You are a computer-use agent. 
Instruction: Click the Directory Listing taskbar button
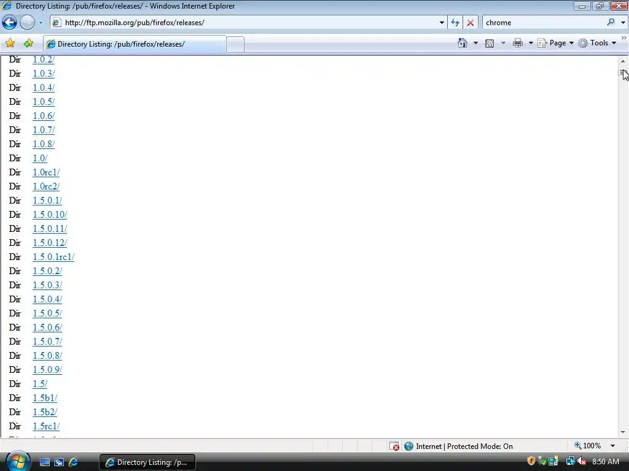coord(147,462)
